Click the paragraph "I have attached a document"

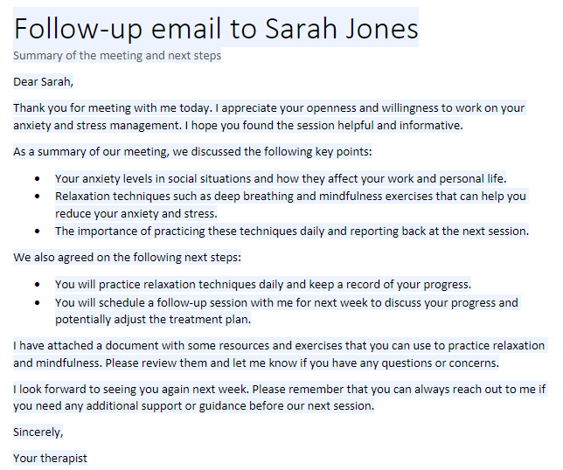coord(281,354)
